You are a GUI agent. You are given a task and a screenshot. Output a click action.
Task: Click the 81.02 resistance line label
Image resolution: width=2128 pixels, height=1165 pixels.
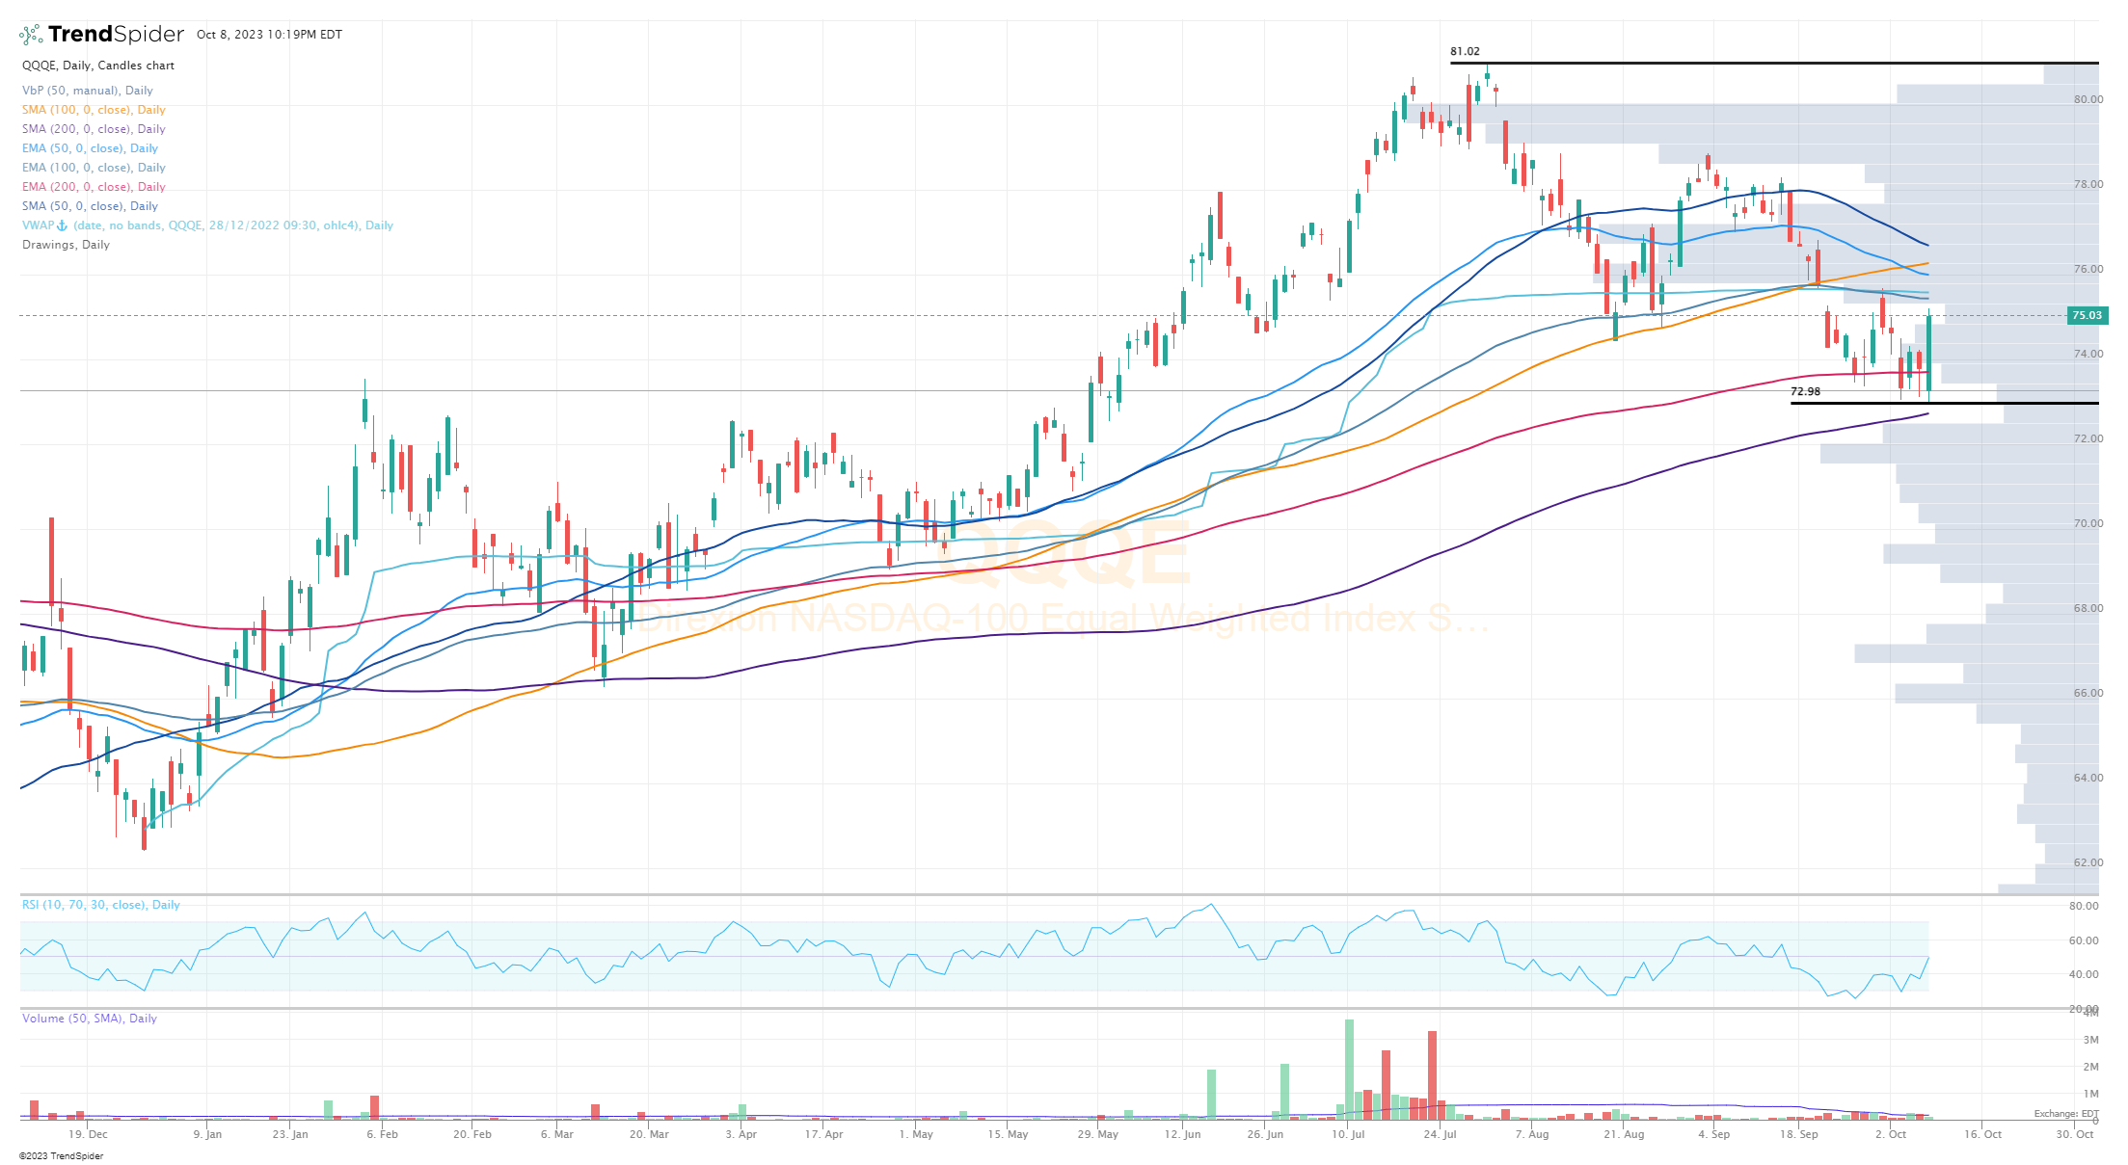pos(1465,52)
